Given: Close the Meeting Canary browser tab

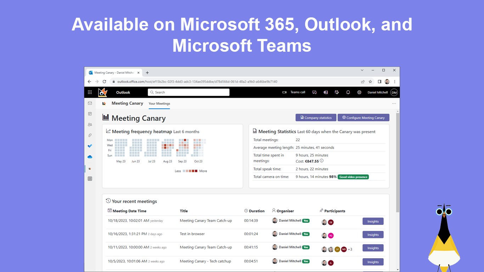Looking at the screenshot, I should coord(138,73).
